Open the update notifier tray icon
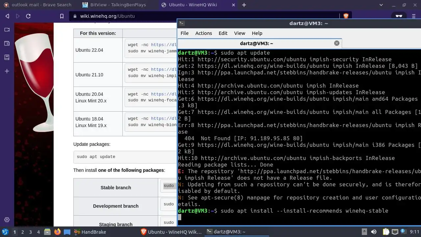 pos(403,232)
